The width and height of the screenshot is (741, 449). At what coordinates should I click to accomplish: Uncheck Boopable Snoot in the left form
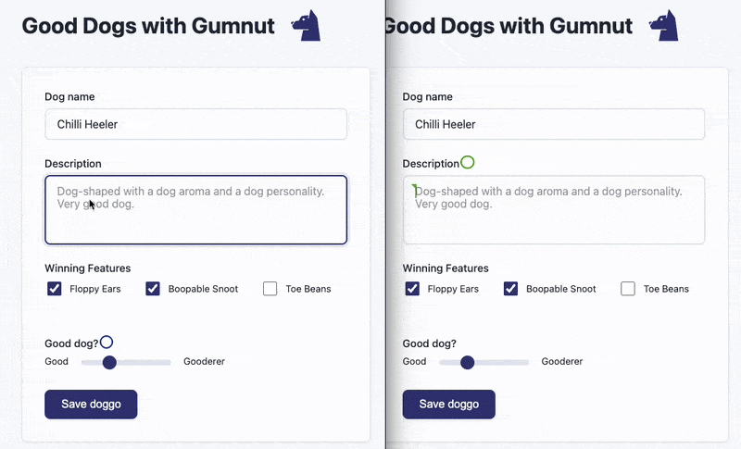tap(153, 289)
